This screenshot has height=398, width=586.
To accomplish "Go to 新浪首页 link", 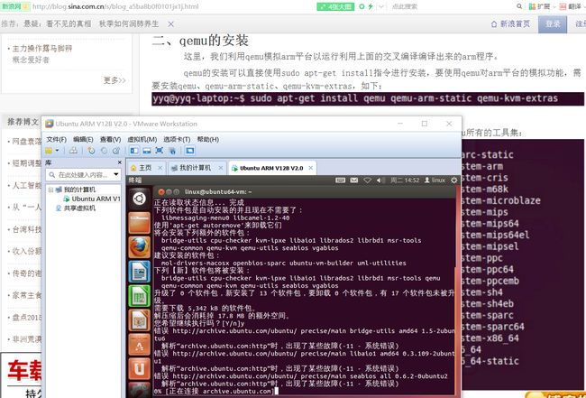I will 510,24.
